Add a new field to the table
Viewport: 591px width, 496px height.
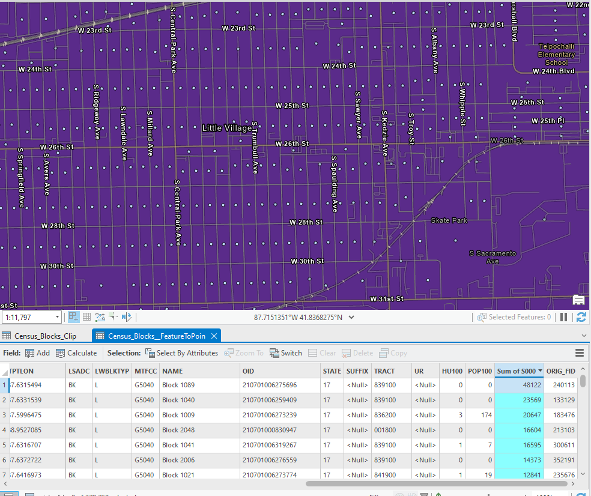[37, 353]
